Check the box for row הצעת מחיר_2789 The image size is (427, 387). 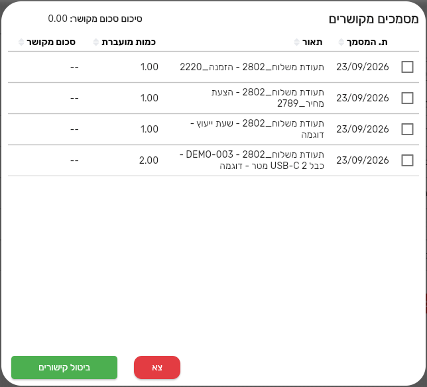(407, 98)
